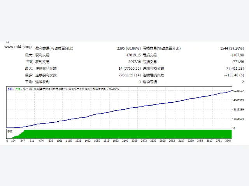Click the average profit value 3097.36
The width and height of the screenshot is (249, 186).
click(135, 62)
